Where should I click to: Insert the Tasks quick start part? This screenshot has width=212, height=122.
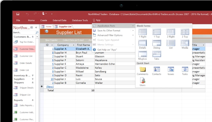(x=185, y=71)
